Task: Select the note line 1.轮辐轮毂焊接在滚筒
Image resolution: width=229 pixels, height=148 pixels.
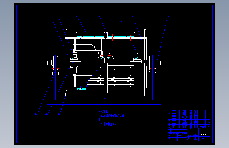Action: pyautogui.click(x=113, y=116)
